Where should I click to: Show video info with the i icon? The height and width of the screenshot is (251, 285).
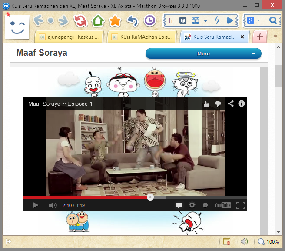242,104
